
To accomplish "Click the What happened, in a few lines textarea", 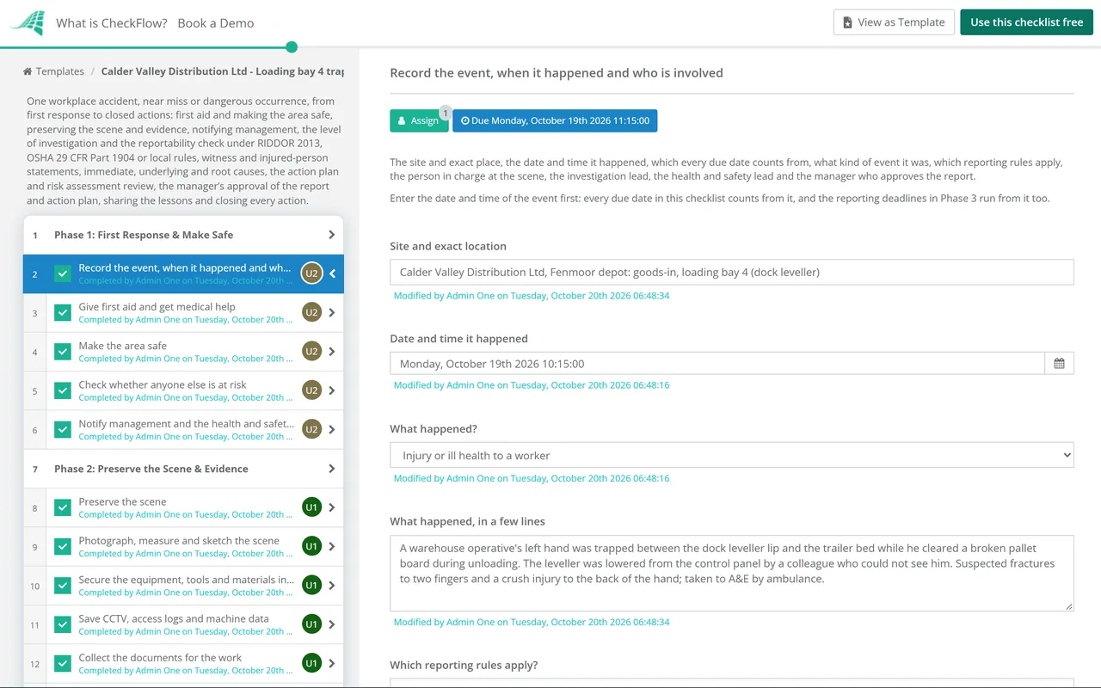I will (x=732, y=574).
